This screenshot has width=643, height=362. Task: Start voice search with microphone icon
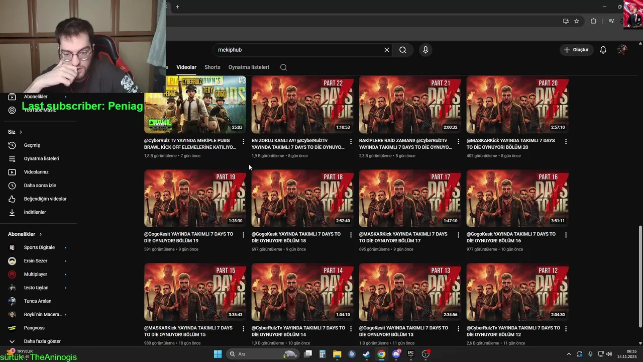tap(425, 50)
